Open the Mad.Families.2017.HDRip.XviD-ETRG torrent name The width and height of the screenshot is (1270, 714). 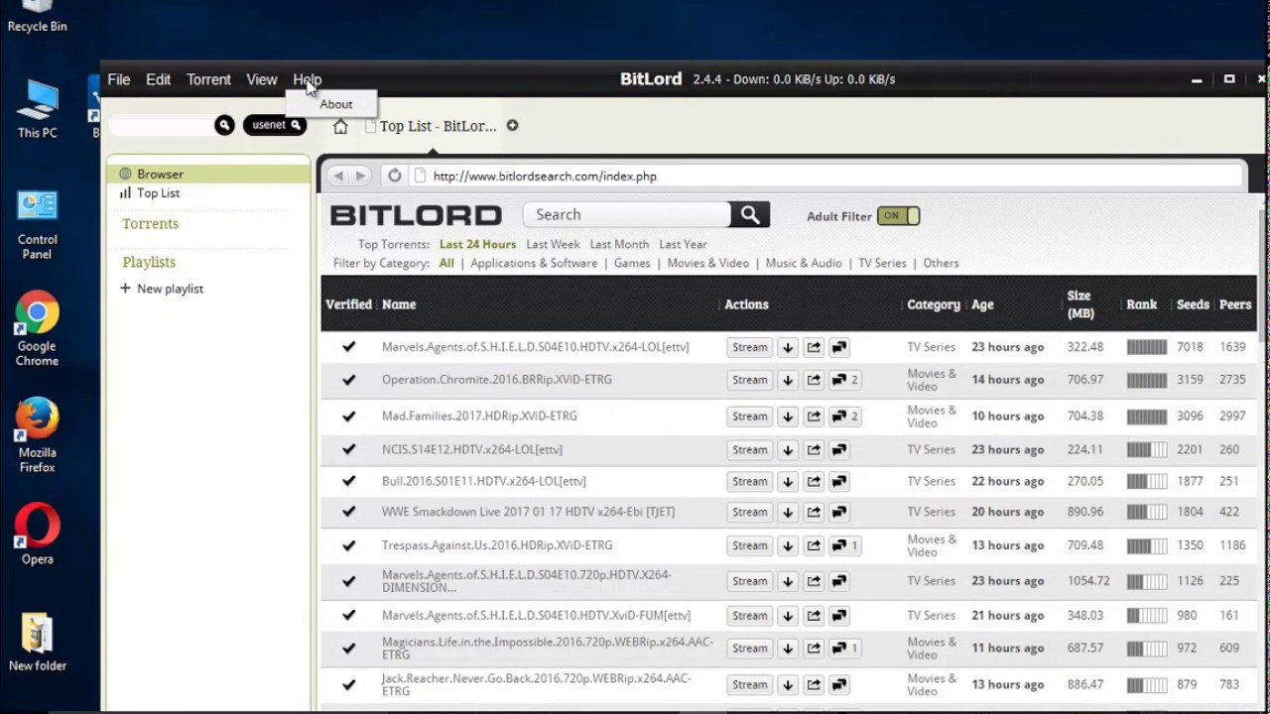479,416
